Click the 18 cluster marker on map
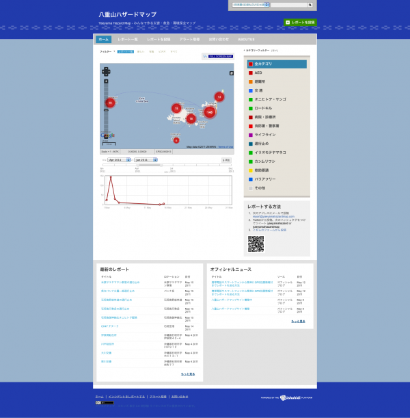Image resolution: width=410 pixels, height=418 pixels. pyautogui.click(x=191, y=118)
